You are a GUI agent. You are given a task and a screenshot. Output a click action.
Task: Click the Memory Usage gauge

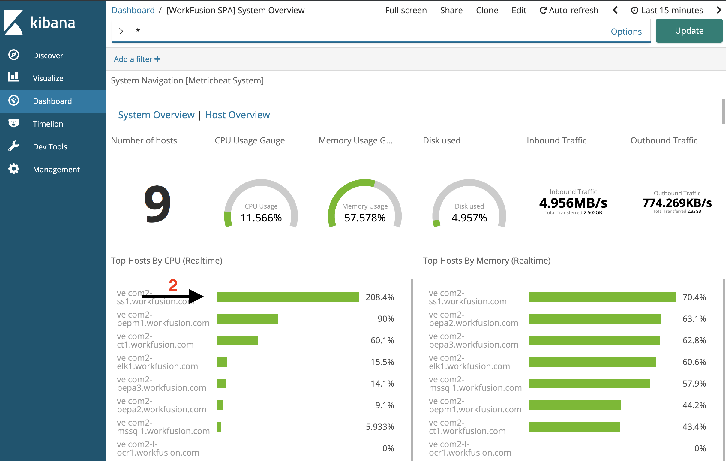click(365, 204)
